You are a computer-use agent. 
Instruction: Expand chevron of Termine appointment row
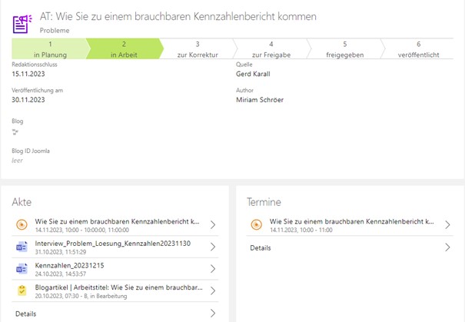click(448, 224)
